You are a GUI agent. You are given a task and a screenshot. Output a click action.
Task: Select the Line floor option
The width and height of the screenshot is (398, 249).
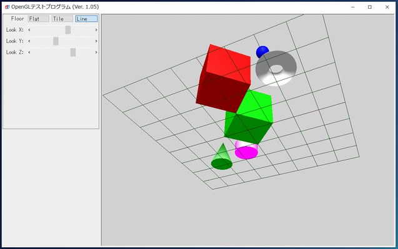[86, 19]
